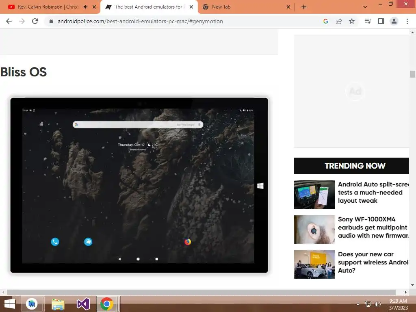This screenshot has width=416, height=312.
Task: Show hidden system tray icons
Action: pos(358,304)
